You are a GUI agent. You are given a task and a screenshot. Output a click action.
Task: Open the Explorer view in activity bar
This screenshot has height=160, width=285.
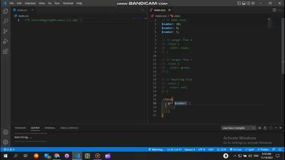click(x=5, y=11)
